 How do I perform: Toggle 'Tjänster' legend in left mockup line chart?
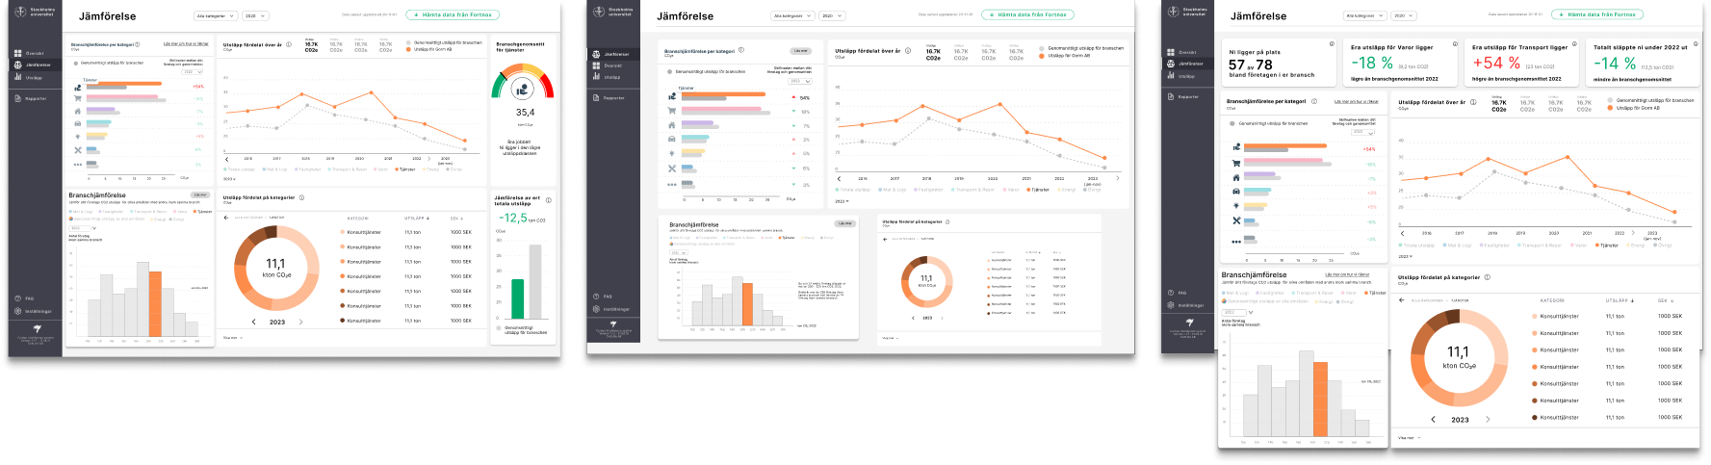(x=405, y=169)
